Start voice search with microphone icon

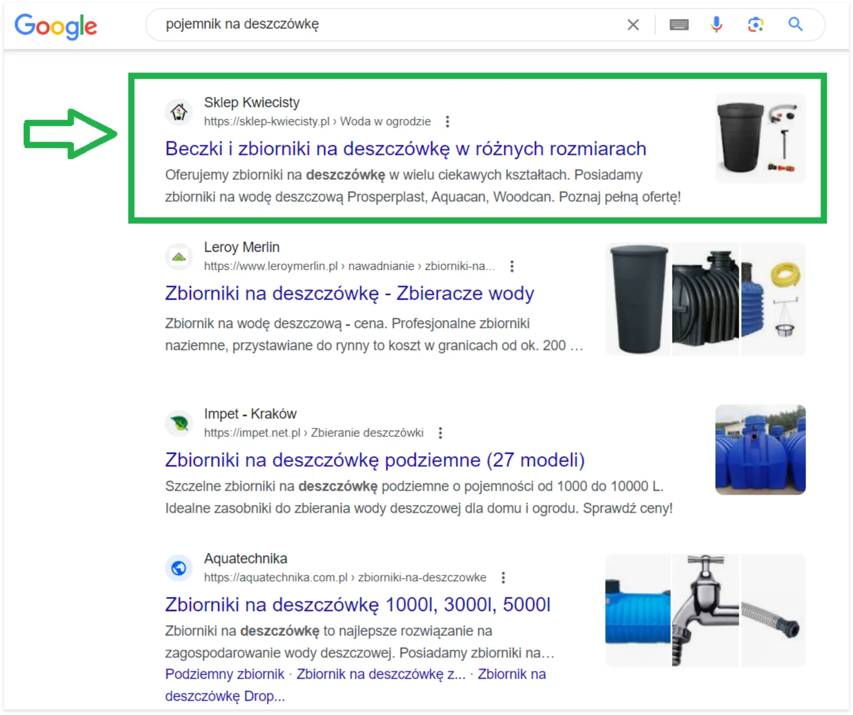716,25
